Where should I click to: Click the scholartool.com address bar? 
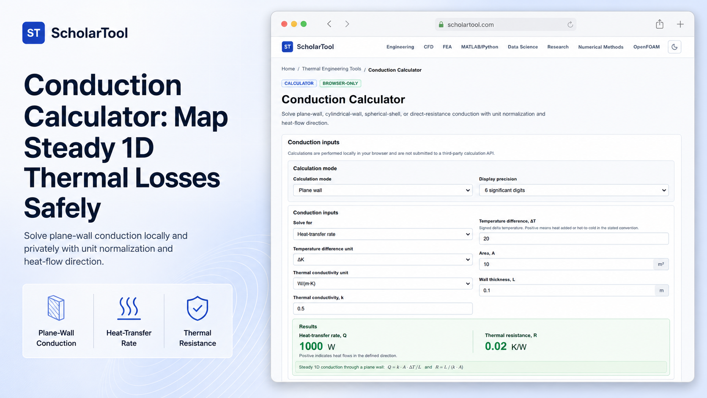506,25
